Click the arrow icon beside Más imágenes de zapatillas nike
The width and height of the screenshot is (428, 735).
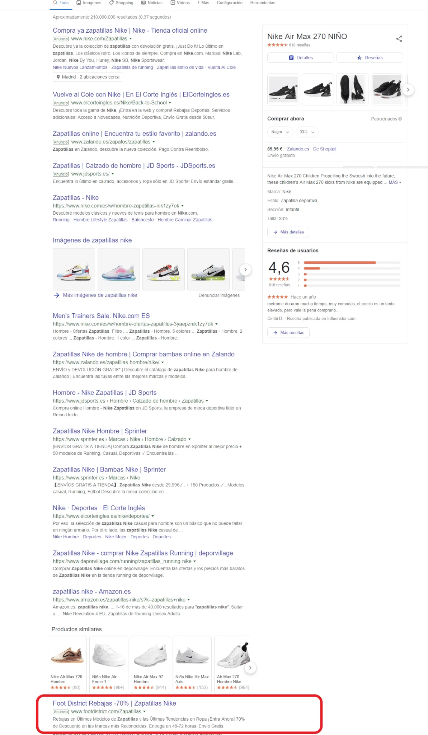pos(56,295)
